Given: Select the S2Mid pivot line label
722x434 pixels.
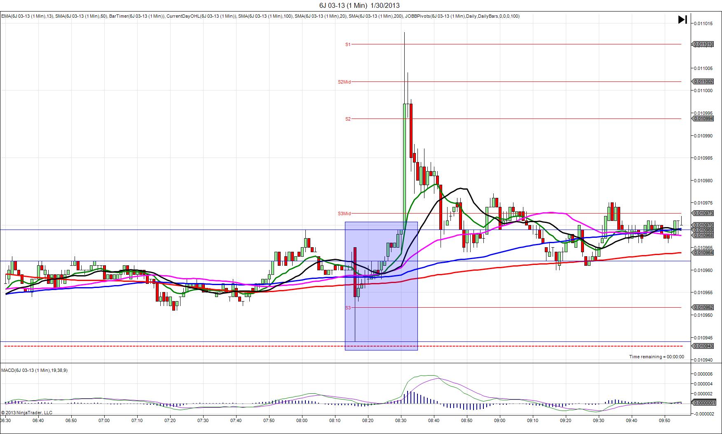Looking at the screenshot, I should pyautogui.click(x=344, y=82).
